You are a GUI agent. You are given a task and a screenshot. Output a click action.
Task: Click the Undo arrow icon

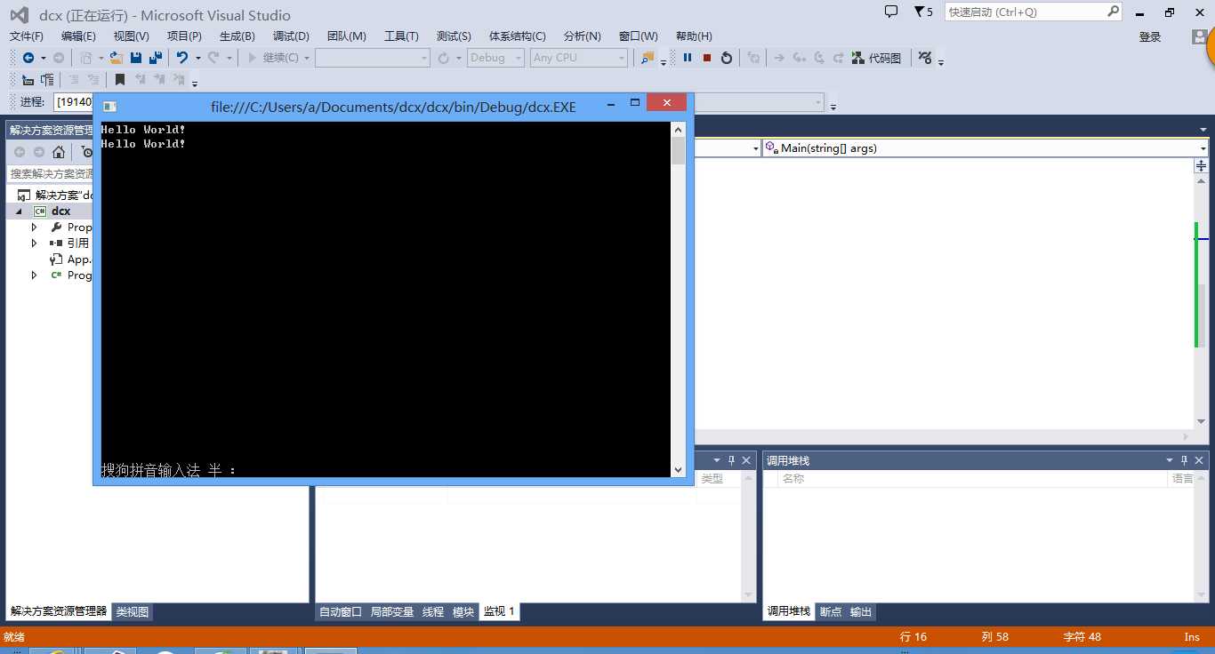click(x=182, y=58)
